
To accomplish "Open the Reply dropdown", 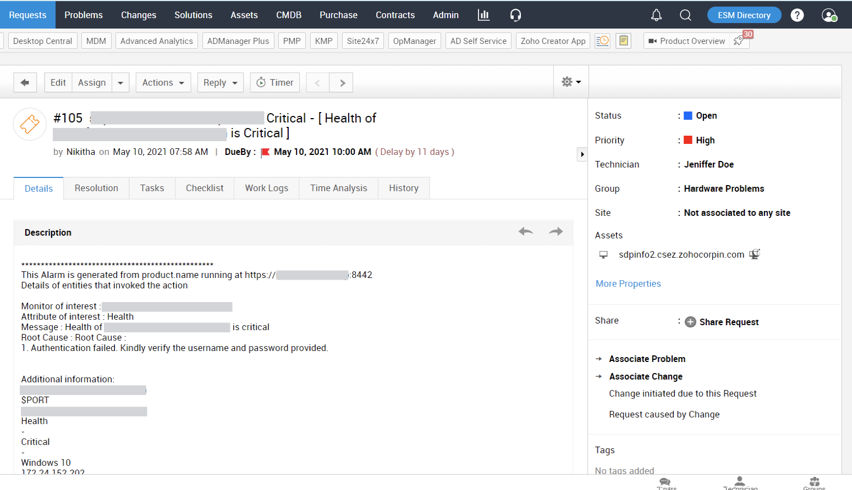I will (220, 82).
